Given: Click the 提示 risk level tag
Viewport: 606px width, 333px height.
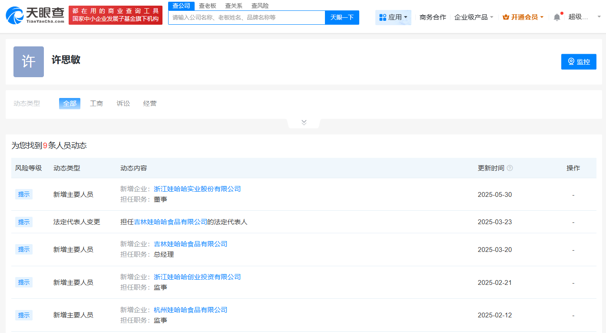Looking at the screenshot, I should click(23, 194).
